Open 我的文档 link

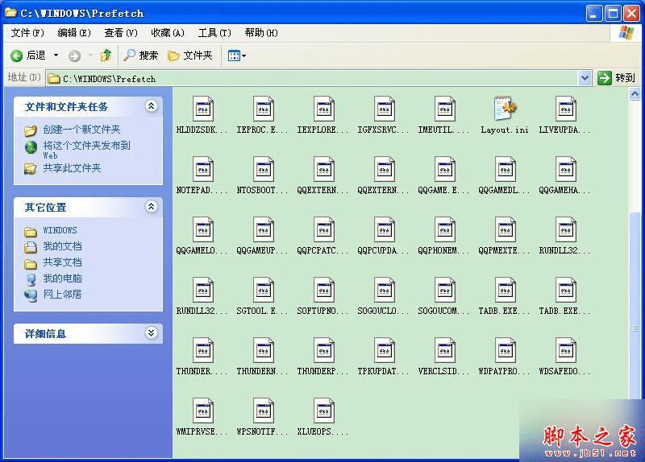63,246
